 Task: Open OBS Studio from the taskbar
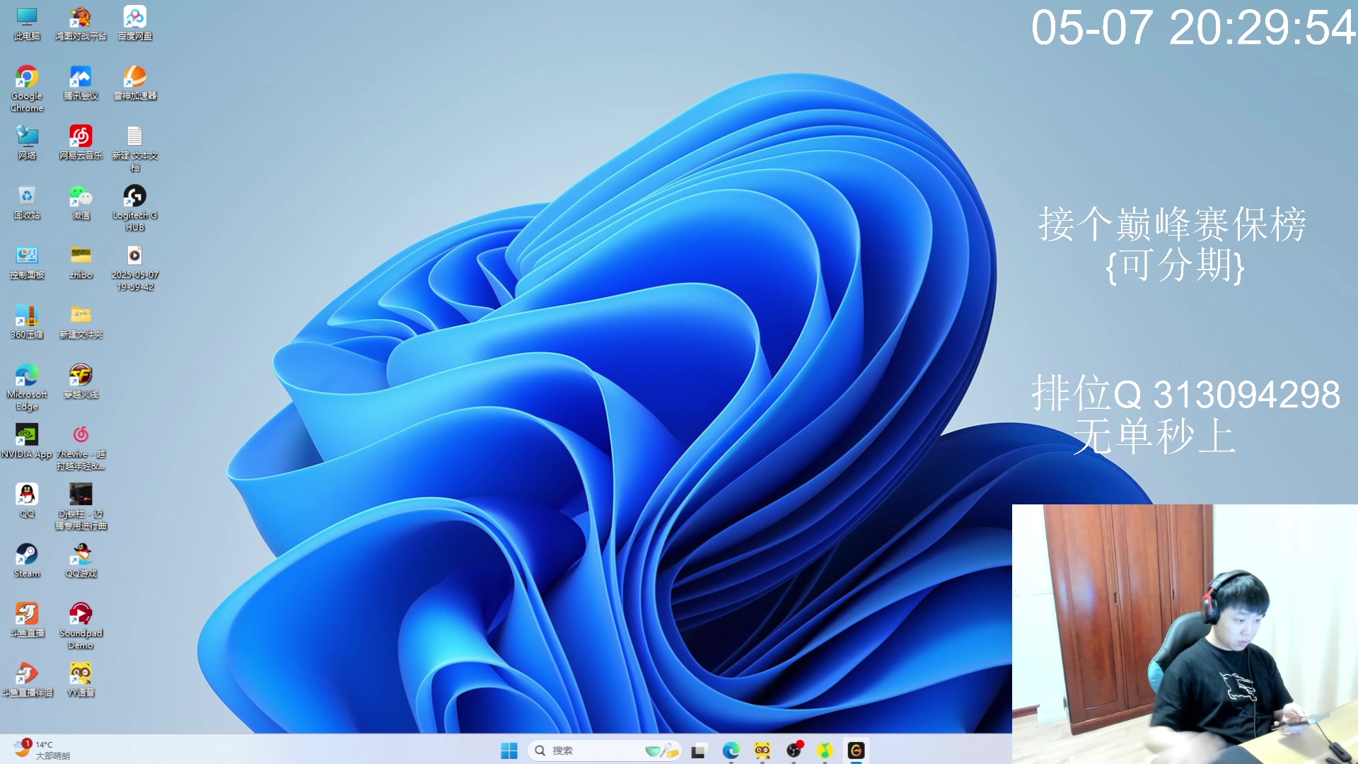[x=794, y=751]
